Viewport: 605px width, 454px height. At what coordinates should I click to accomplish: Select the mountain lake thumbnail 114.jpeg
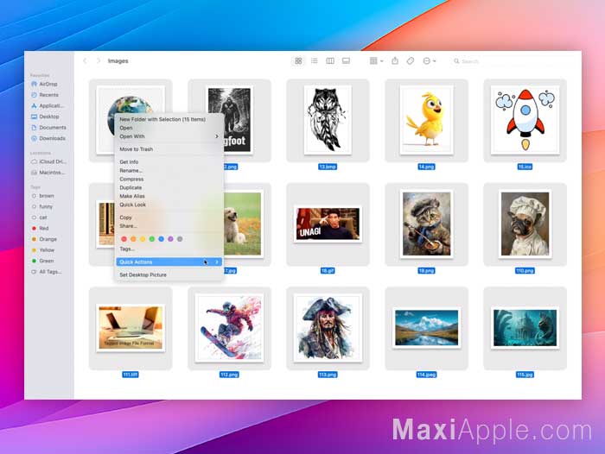426,328
